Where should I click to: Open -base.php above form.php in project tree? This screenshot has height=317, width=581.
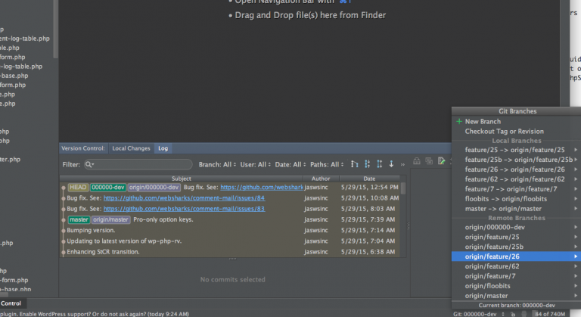coord(14,76)
